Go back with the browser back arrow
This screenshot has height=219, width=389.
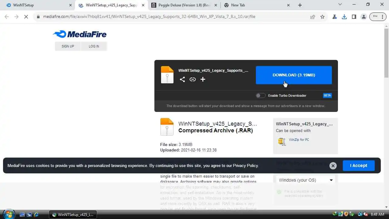(x=7, y=17)
